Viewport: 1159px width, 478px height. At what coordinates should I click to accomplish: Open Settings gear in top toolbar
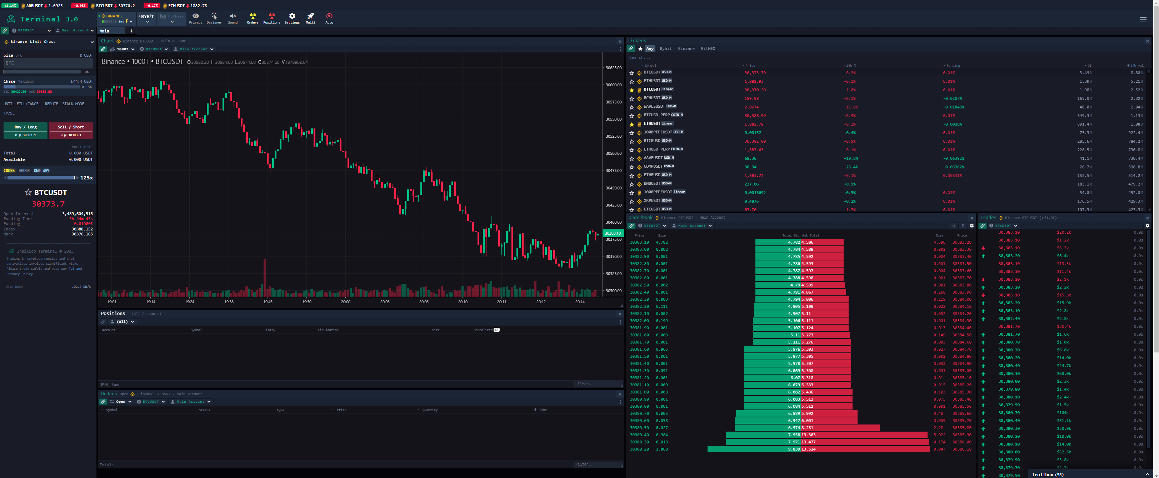click(291, 16)
